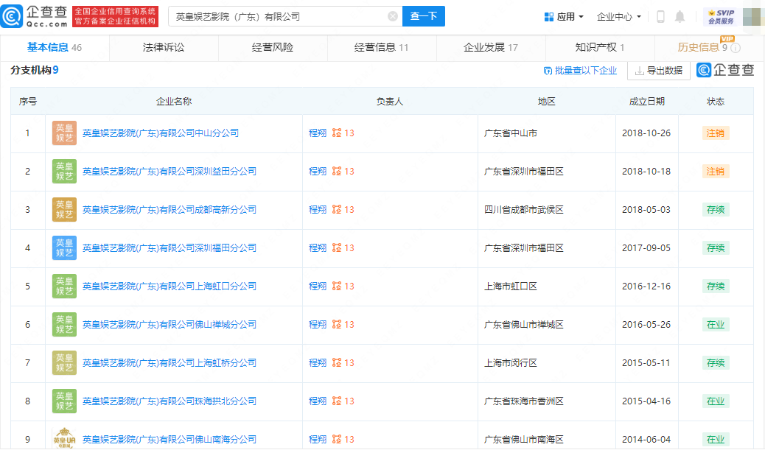This screenshot has height=450, width=765.
Task: Switch to the 经营信息 tab
Action: pyautogui.click(x=381, y=47)
